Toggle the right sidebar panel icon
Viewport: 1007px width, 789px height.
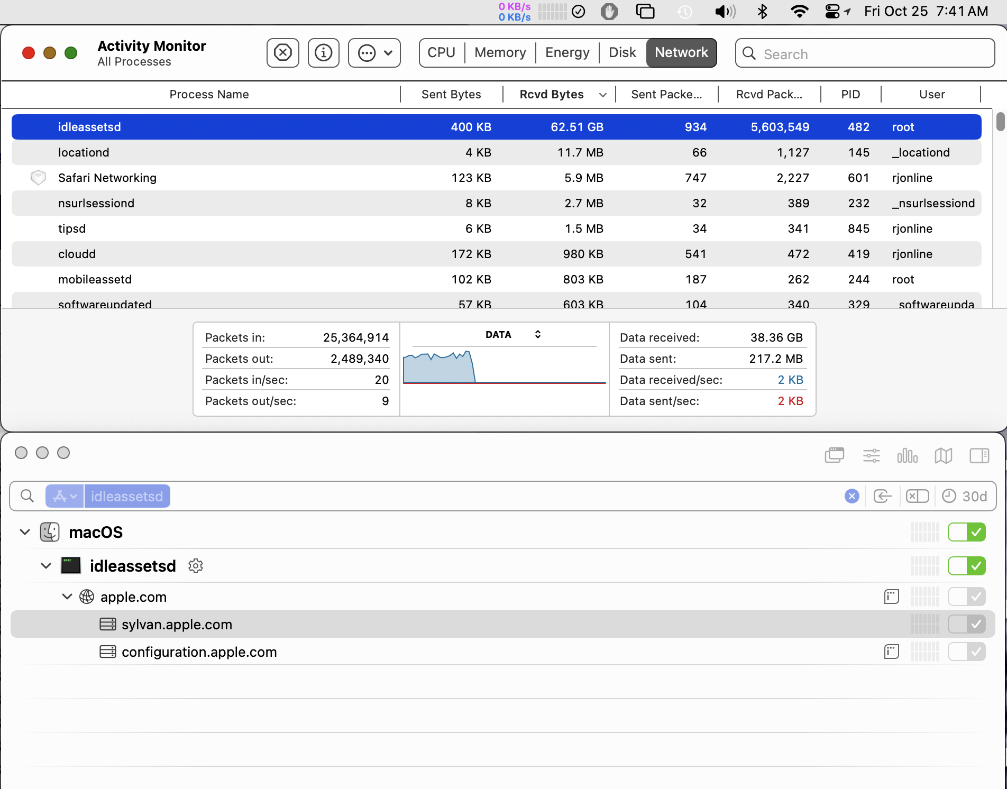tap(979, 455)
